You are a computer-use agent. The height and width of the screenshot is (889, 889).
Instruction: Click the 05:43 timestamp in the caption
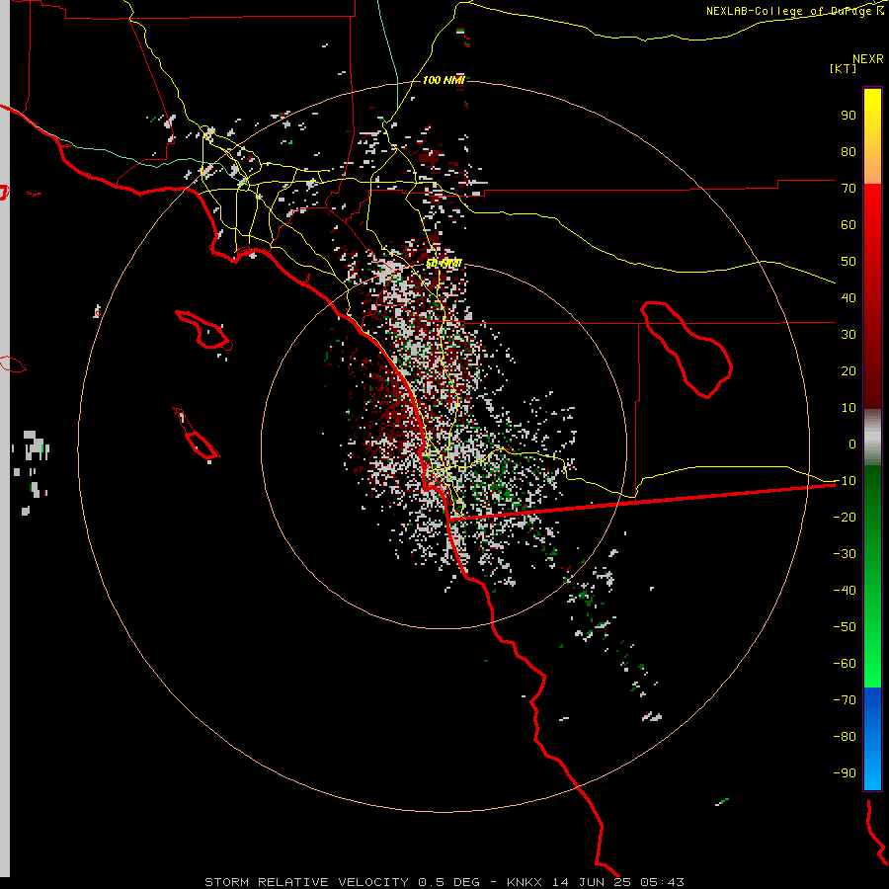(662, 882)
